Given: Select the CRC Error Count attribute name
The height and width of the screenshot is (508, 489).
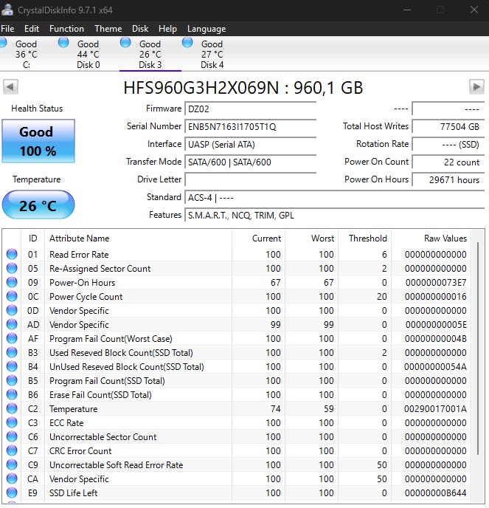Looking at the screenshot, I should click(80, 451).
